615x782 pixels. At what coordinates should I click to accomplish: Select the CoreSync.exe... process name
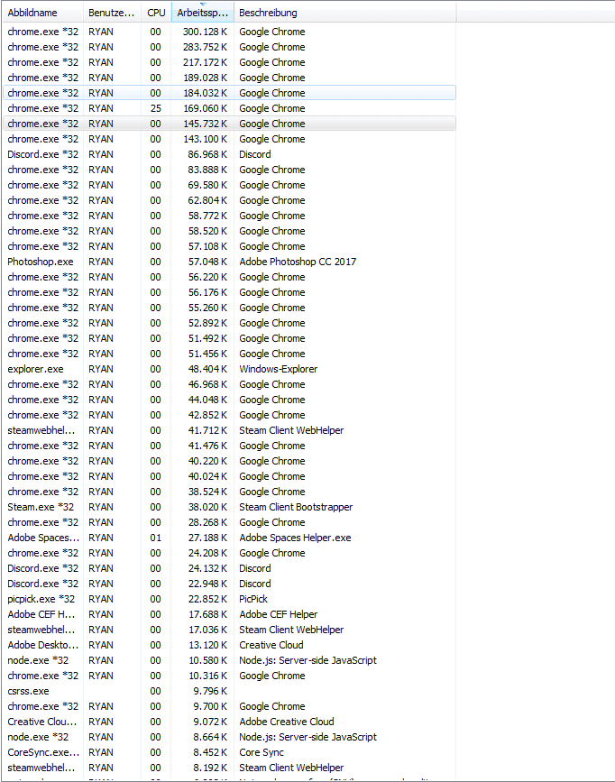click(x=43, y=752)
